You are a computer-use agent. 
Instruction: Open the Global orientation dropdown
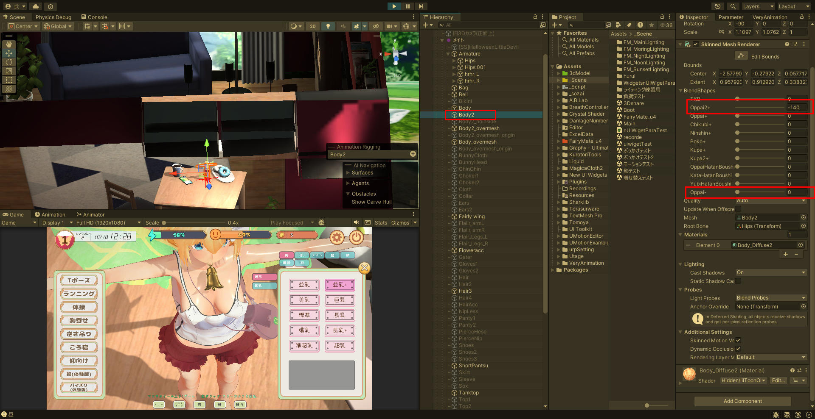click(58, 26)
